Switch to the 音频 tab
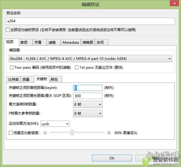The height and width of the screenshot is (167, 181). [26, 43]
